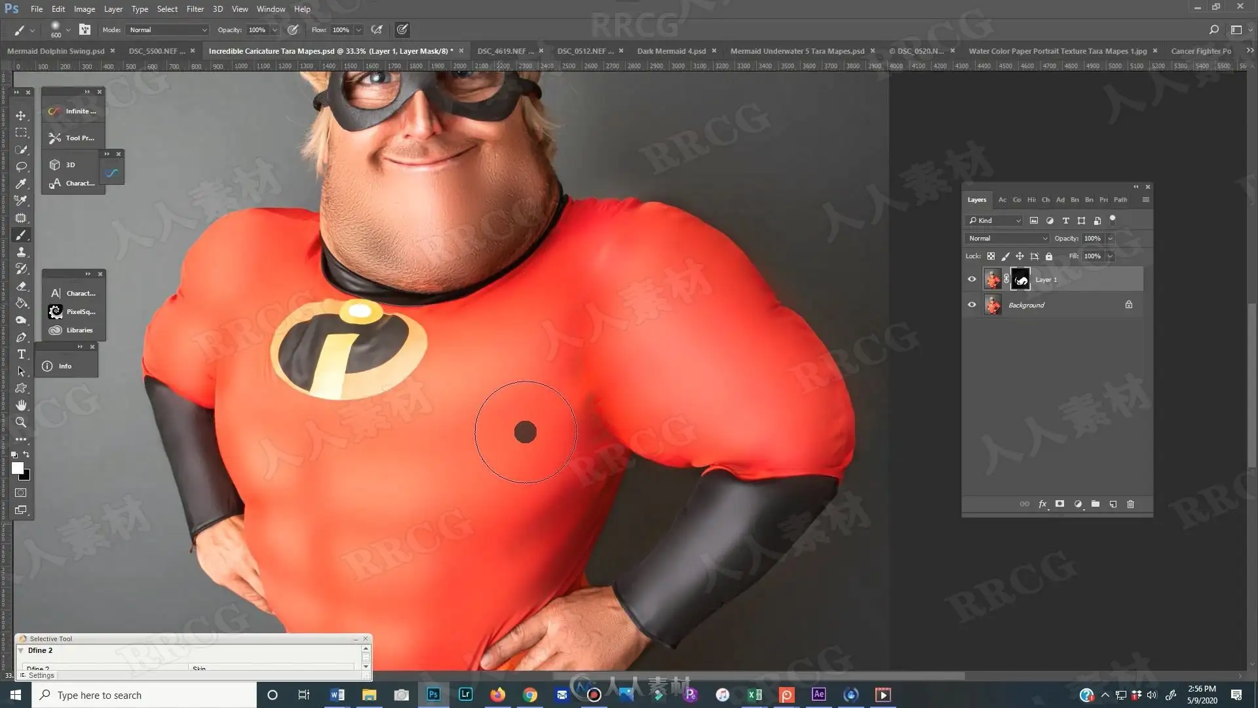Open the layer Kind filter dropdown
Image resolution: width=1258 pixels, height=708 pixels.
point(994,220)
